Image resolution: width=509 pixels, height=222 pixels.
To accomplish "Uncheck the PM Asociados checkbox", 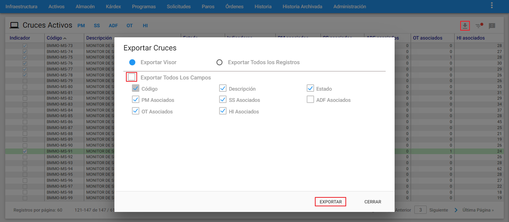I will pos(136,100).
